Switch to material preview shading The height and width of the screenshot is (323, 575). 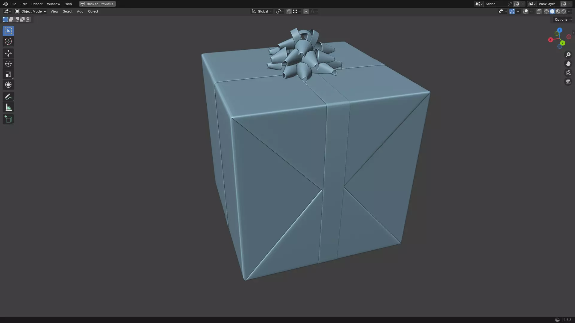click(558, 11)
